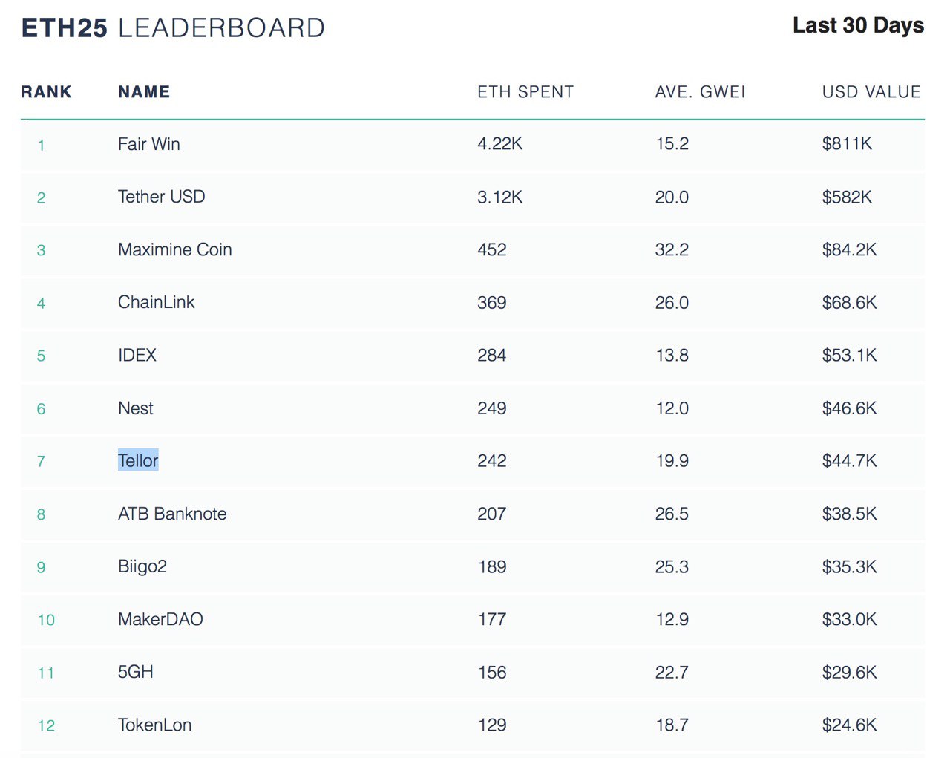Open the Tether USD entry
The height and width of the screenshot is (758, 950).
point(161,197)
